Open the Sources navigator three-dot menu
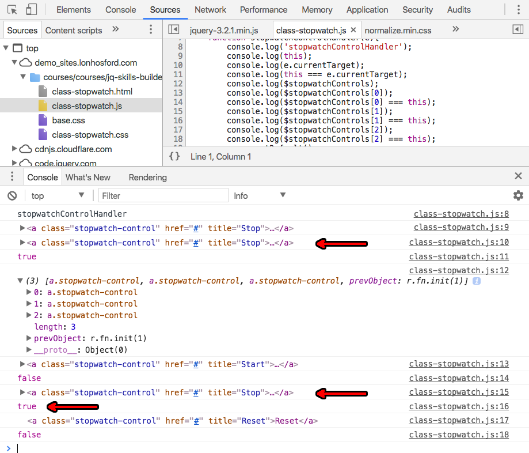Screen dimensions: 529x453 click(151, 29)
